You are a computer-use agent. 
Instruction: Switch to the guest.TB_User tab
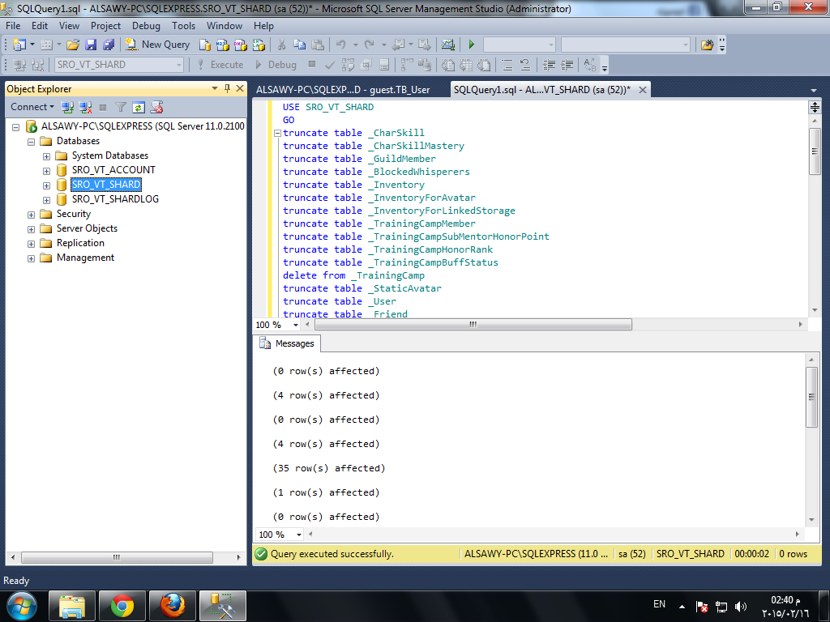point(343,90)
